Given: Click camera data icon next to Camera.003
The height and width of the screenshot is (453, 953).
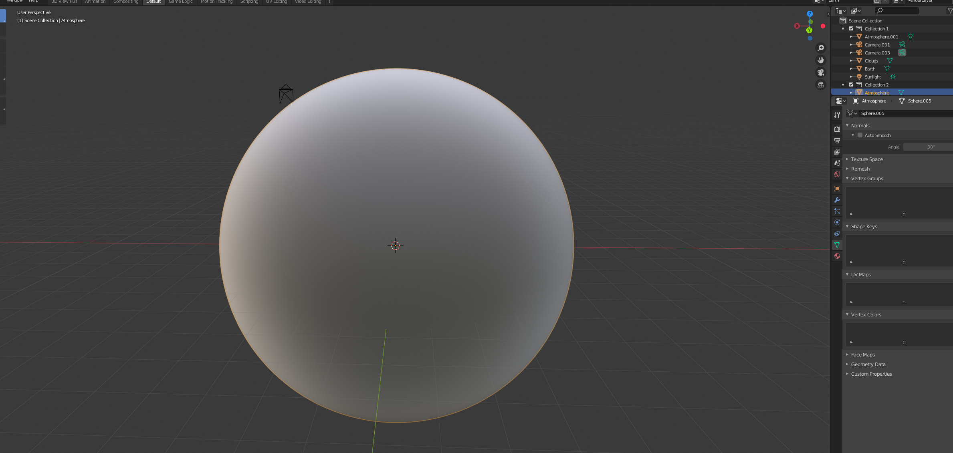Looking at the screenshot, I should (x=902, y=52).
